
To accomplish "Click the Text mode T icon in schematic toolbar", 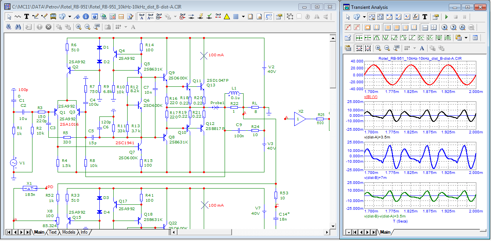I will coord(27,17).
